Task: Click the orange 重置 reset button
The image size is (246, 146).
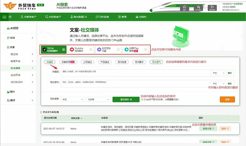Action: point(227,99)
